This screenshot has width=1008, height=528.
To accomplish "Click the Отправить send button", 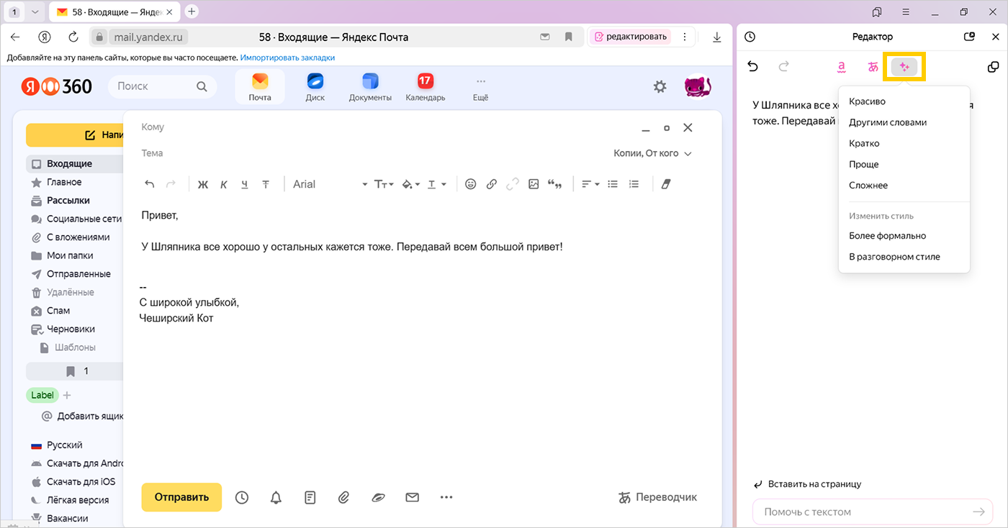I will [181, 497].
